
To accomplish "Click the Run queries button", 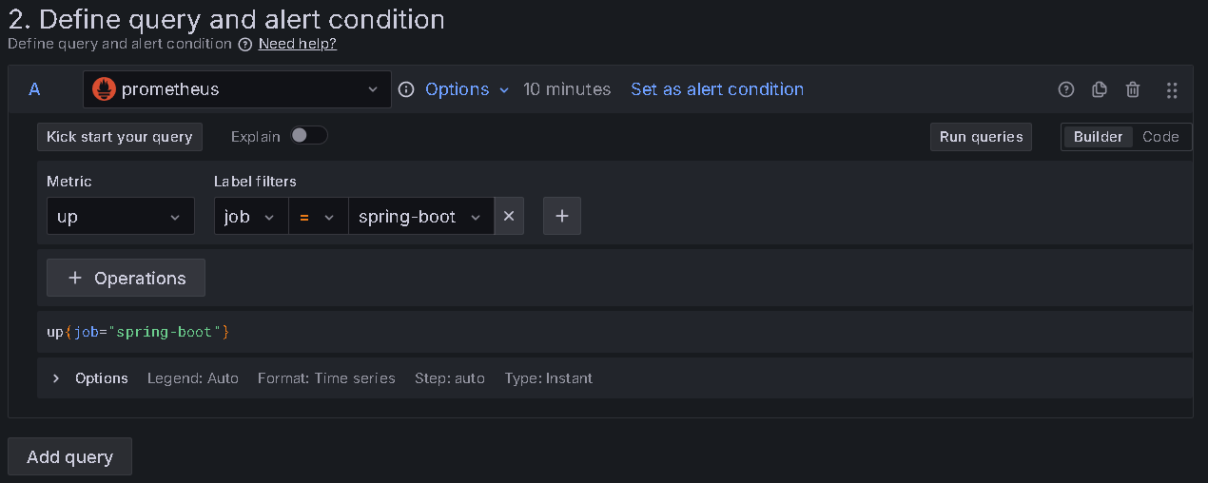I will (981, 137).
